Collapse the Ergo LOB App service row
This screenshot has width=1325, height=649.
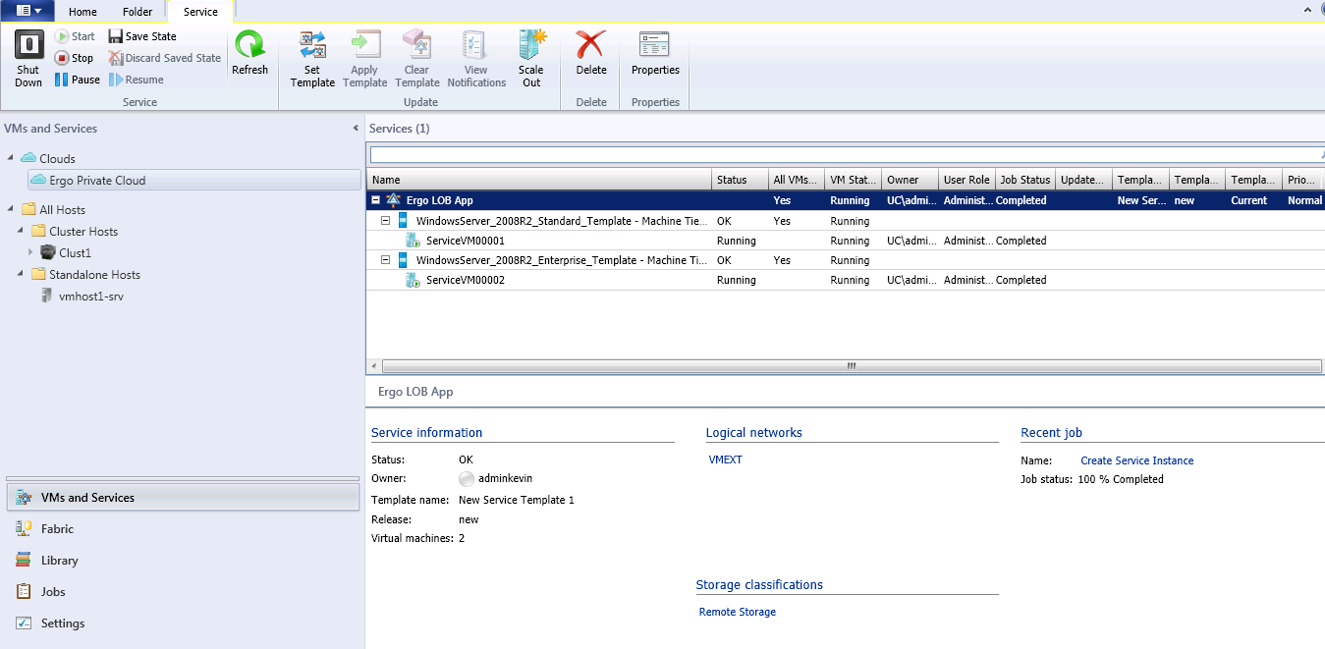click(374, 199)
